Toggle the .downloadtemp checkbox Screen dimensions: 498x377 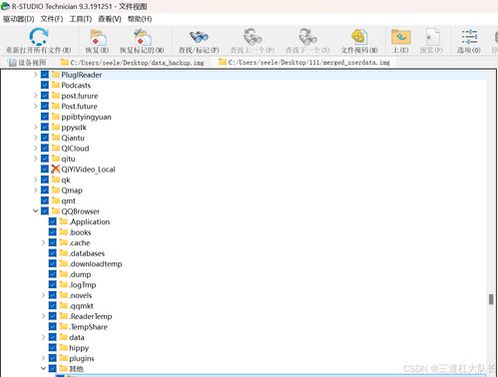(x=53, y=263)
